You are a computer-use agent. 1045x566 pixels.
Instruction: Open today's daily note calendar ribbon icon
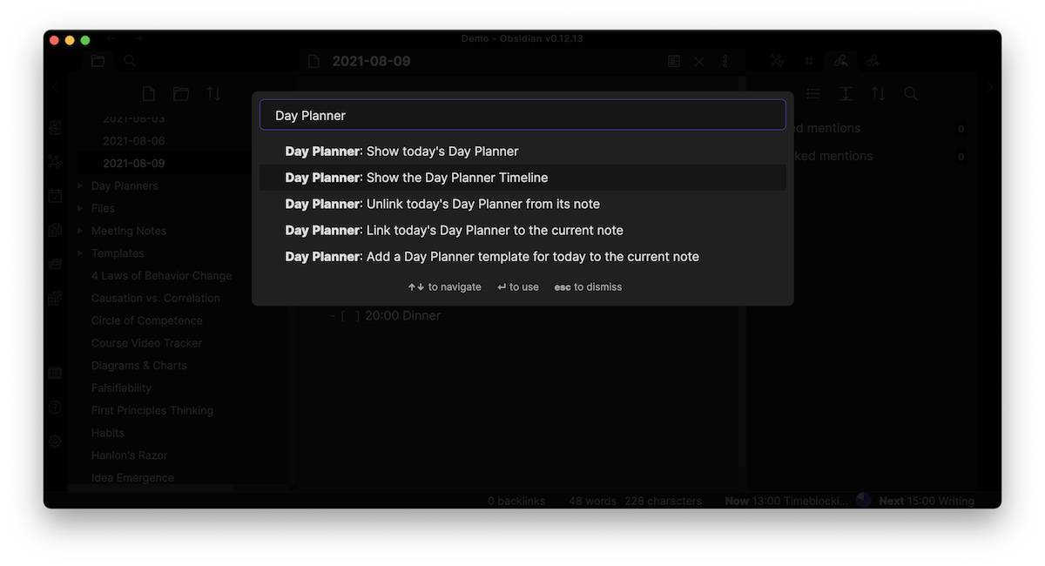55,196
